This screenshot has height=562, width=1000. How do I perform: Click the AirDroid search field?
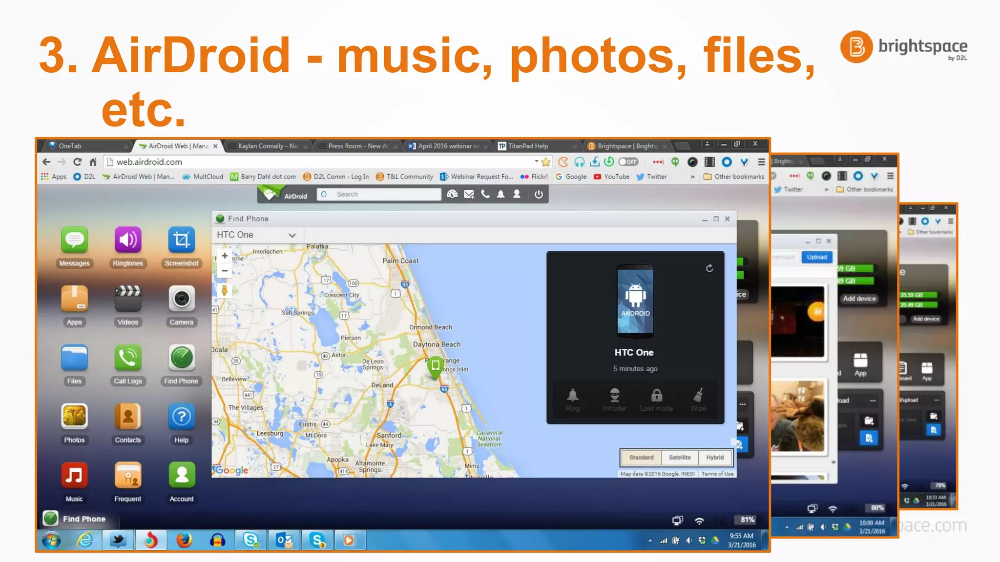point(379,194)
